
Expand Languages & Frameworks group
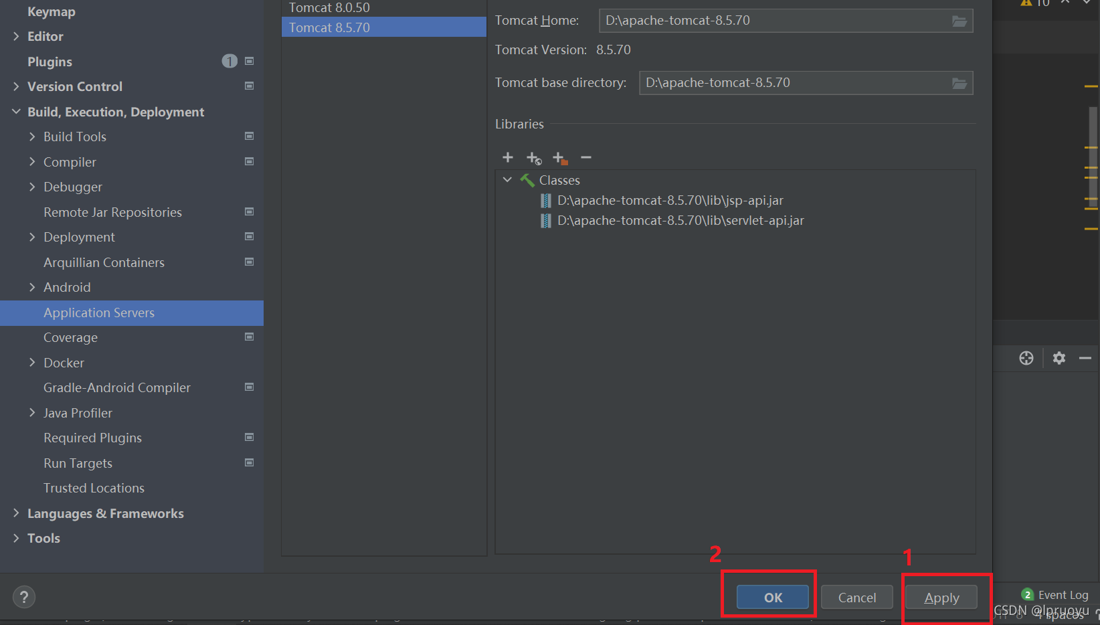pyautogui.click(x=16, y=513)
